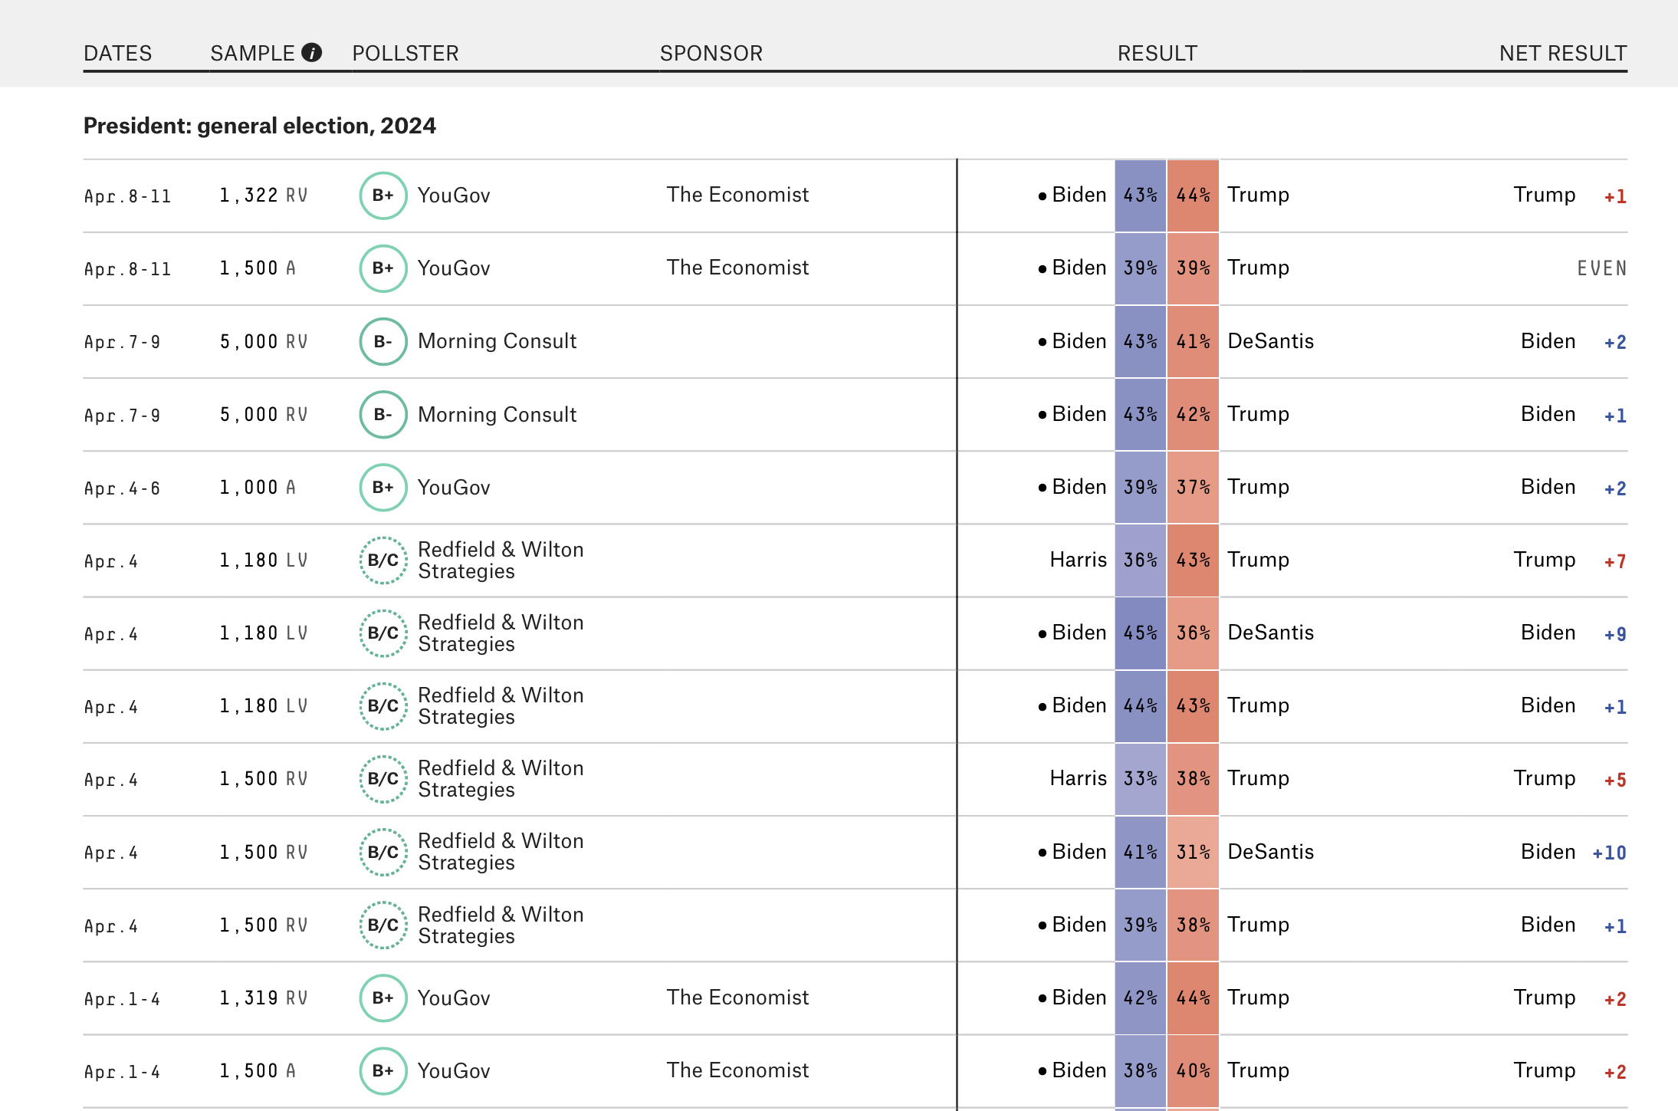
Task: Click B+ badge for Apr. 4-6 YouGov poll
Action: click(x=383, y=488)
